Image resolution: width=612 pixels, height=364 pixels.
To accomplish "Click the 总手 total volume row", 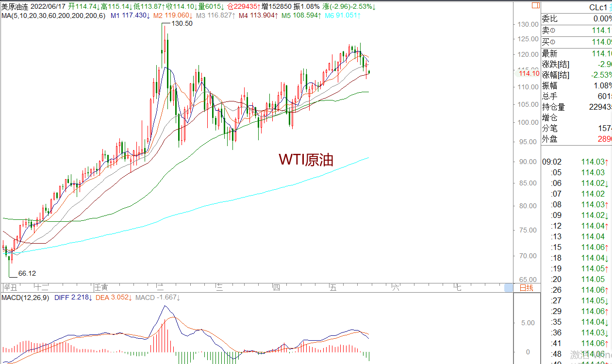I will pos(577,96).
